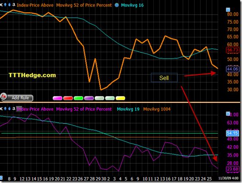Move top indicator panel down with arrow
This screenshot has width=242, height=183.
(x=10, y=5)
